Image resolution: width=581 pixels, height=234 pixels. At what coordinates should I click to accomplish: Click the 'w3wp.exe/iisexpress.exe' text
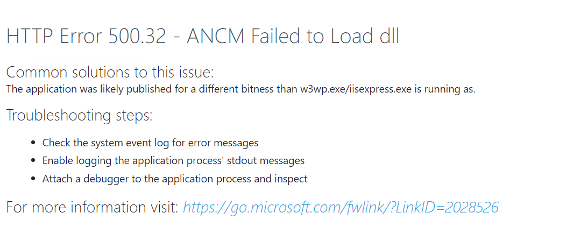point(356,90)
